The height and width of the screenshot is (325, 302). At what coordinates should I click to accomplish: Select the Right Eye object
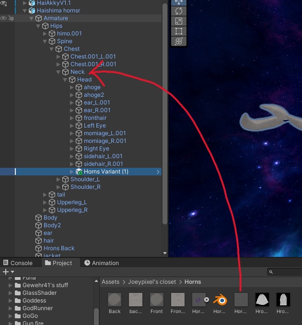(96, 149)
